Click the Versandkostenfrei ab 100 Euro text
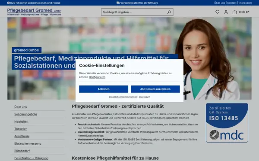Image resolution: width=259 pixels, height=161 pixels. coord(139,3)
